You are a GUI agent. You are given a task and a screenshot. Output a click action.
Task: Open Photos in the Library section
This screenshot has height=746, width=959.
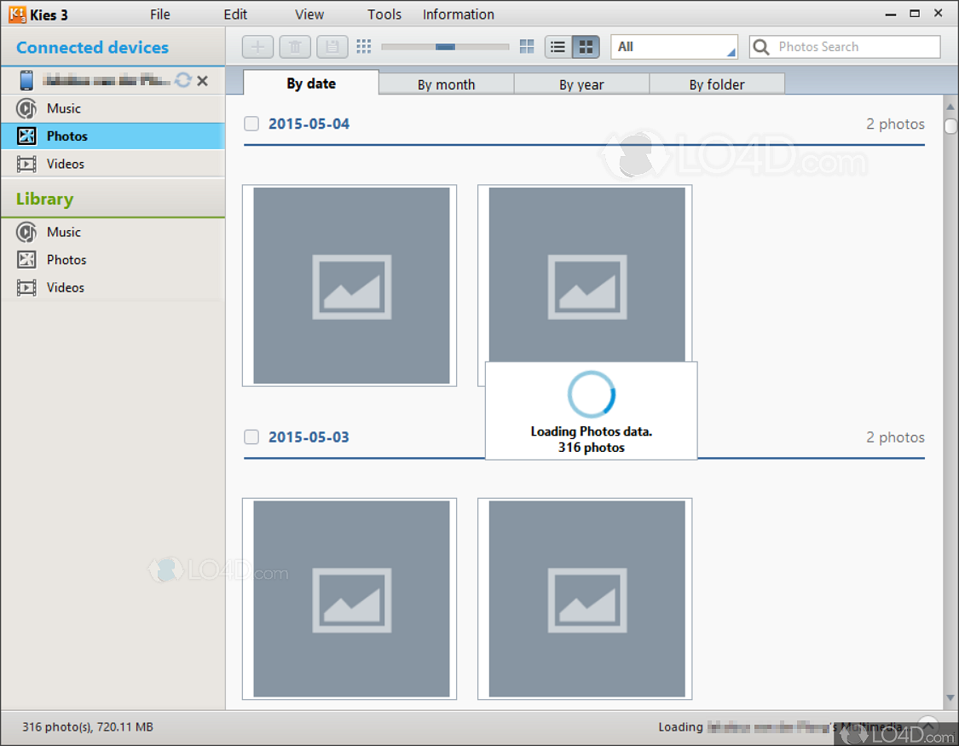pos(113,259)
